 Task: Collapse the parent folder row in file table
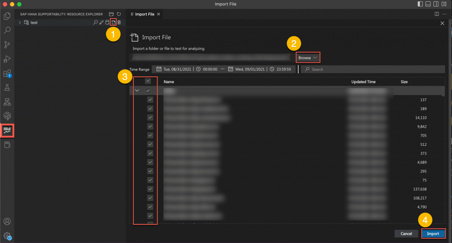pyautogui.click(x=137, y=90)
